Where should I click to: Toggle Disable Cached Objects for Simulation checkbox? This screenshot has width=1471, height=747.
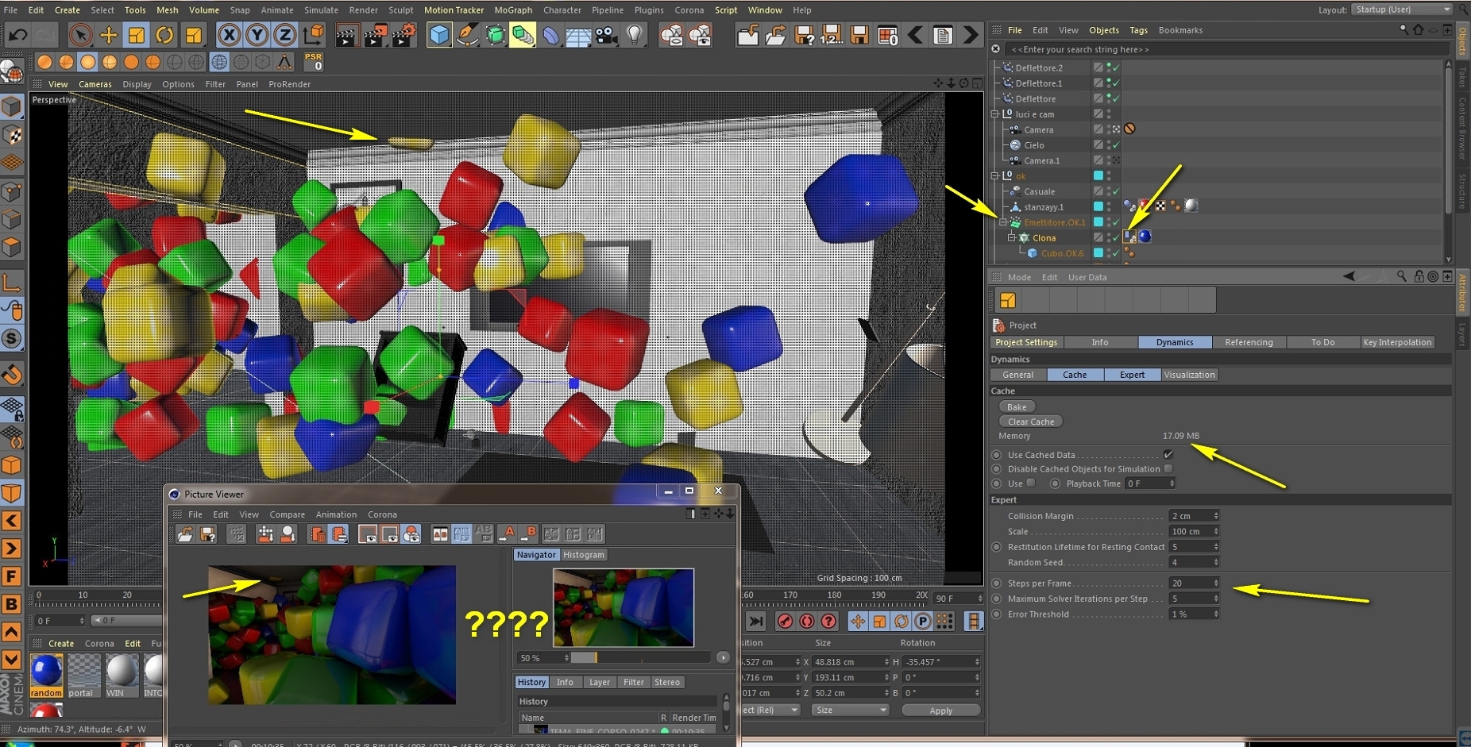[x=1168, y=469]
